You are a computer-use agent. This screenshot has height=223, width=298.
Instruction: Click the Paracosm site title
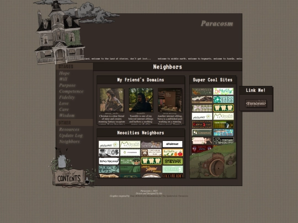[x=217, y=24]
